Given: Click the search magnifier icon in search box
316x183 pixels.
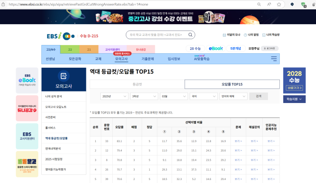Looking at the screenshot, I should 190,35.
